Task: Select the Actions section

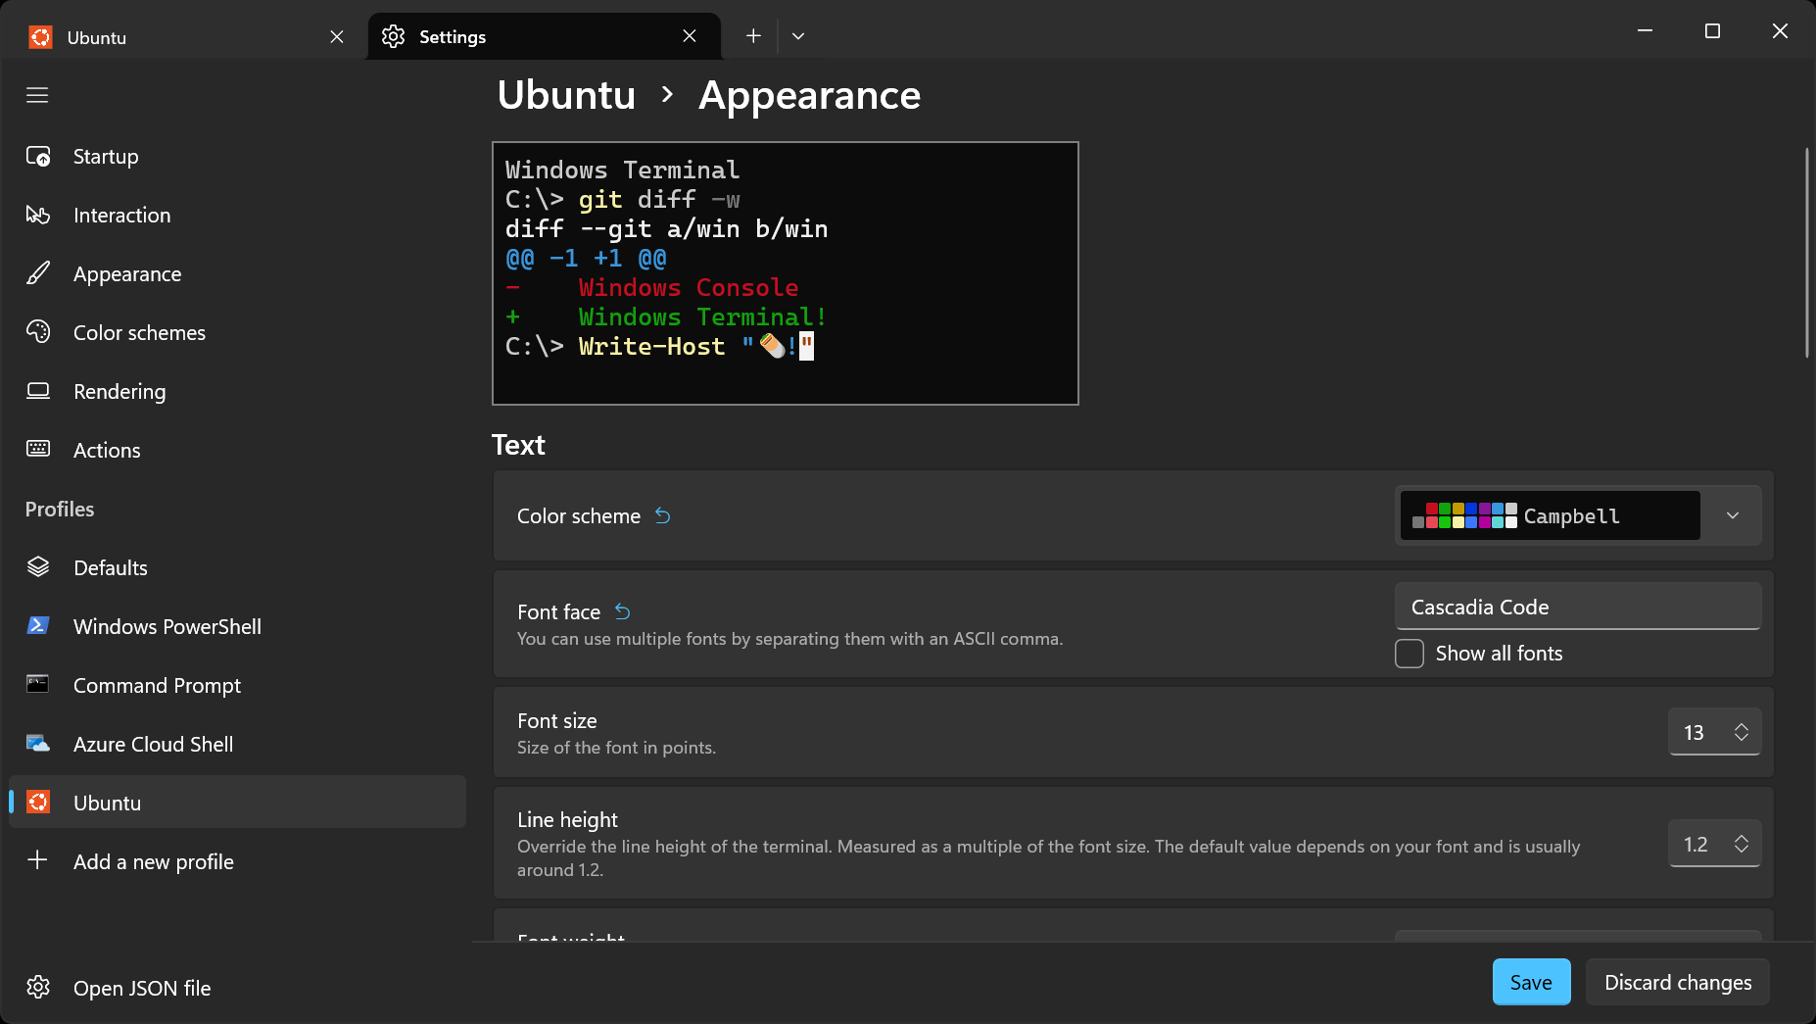Action: (x=106, y=450)
